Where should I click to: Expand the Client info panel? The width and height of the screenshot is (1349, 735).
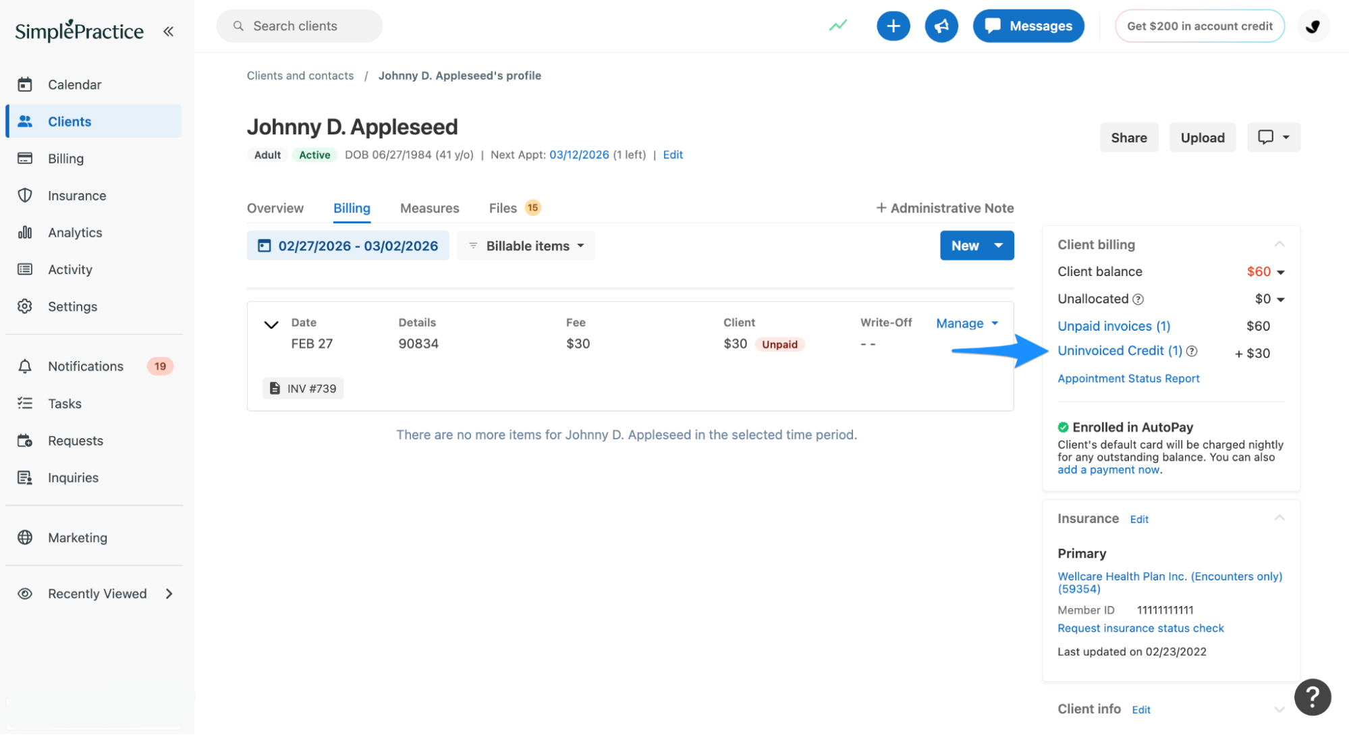(1279, 709)
